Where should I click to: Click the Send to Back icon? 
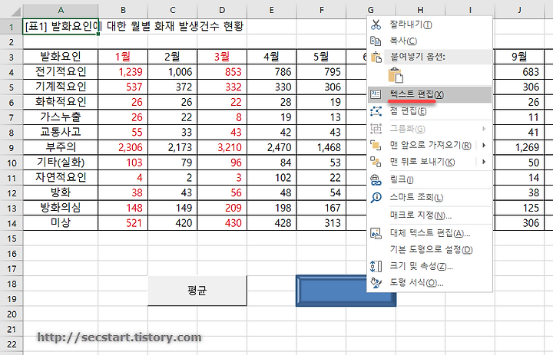click(376, 162)
